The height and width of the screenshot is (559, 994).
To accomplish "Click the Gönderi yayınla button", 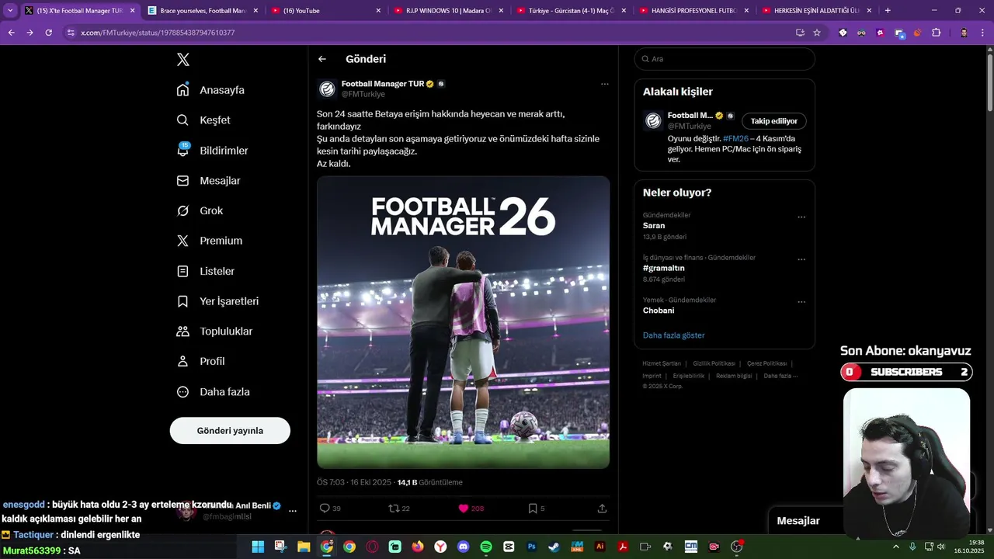I will pyautogui.click(x=230, y=431).
